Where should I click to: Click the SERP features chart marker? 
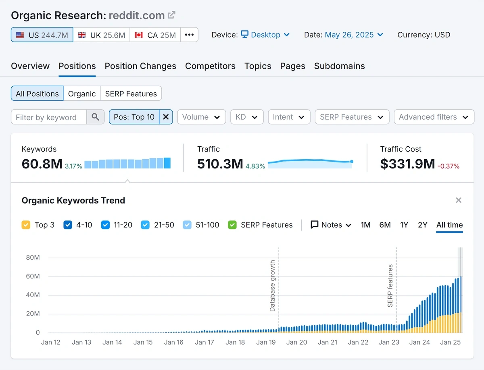click(x=390, y=286)
